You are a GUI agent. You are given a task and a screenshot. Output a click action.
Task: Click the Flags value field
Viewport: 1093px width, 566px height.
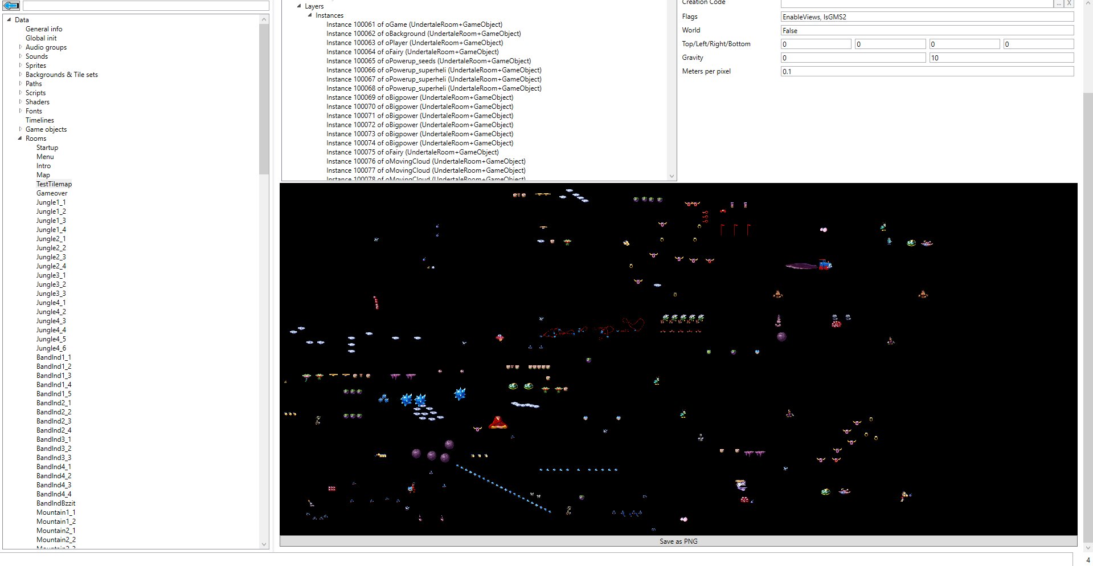click(x=927, y=17)
